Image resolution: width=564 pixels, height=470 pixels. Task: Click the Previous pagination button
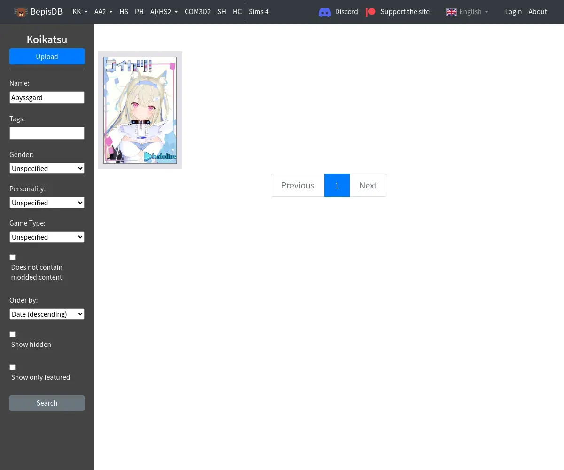[298, 185]
